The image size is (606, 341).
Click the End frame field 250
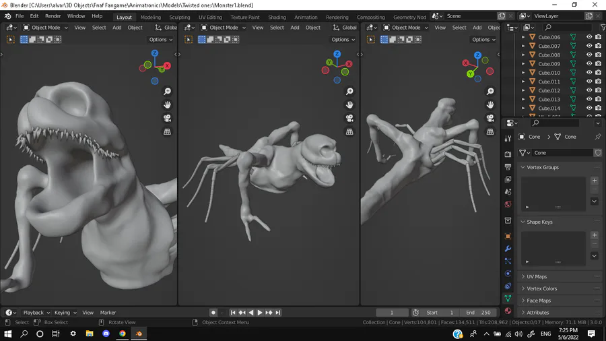tap(479, 313)
